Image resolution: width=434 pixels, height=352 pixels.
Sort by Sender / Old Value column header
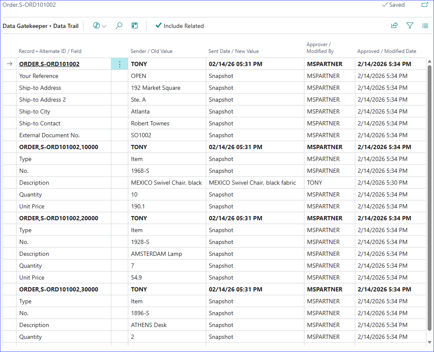[151, 51]
